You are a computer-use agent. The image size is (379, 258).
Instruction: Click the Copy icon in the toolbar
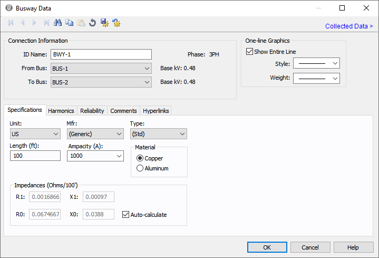coord(70,23)
